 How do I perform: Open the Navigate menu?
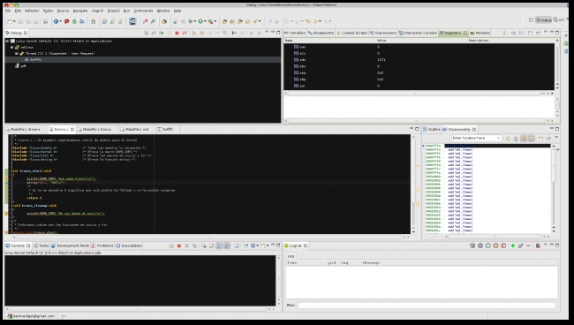80,11
